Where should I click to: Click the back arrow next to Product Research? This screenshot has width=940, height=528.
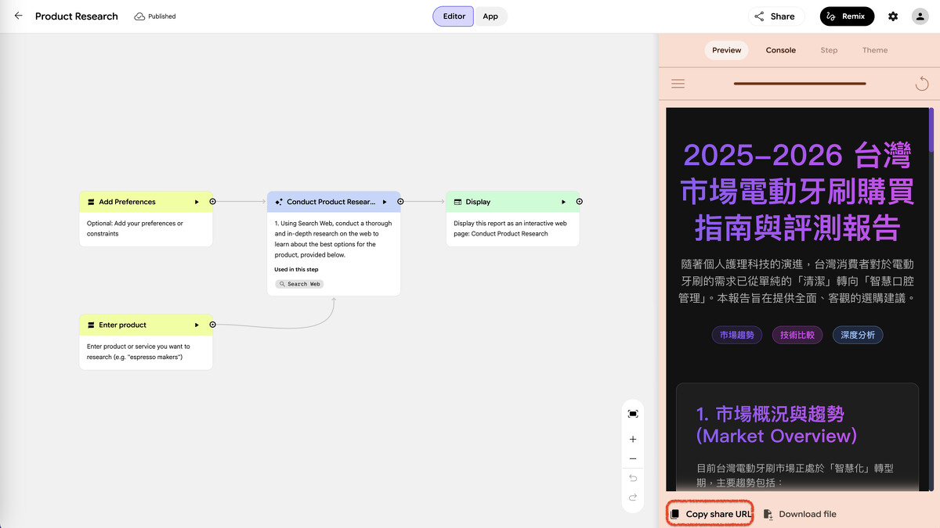tap(19, 16)
